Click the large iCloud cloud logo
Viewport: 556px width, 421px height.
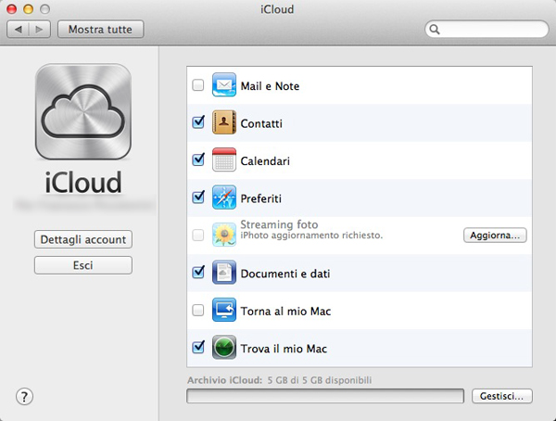click(83, 112)
